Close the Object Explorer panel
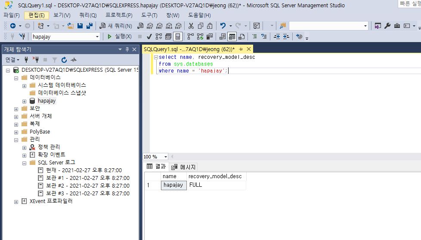Image resolution: width=421 pixels, height=240 pixels. (134, 49)
